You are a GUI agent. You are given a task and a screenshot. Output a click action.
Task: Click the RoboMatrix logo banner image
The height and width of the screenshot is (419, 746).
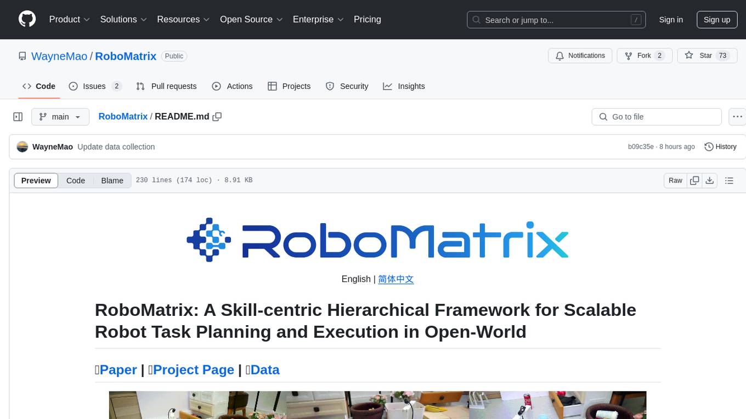[x=377, y=240]
